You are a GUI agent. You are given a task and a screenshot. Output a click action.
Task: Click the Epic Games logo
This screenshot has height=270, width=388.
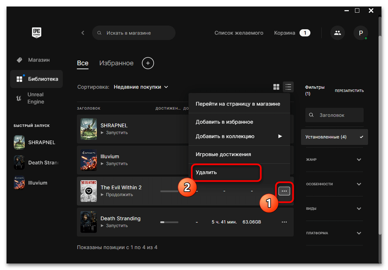[x=37, y=32]
